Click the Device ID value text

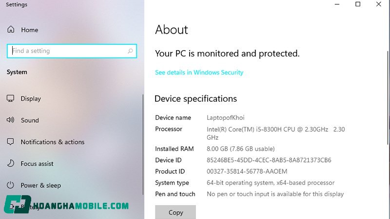pyautogui.click(x=269, y=160)
